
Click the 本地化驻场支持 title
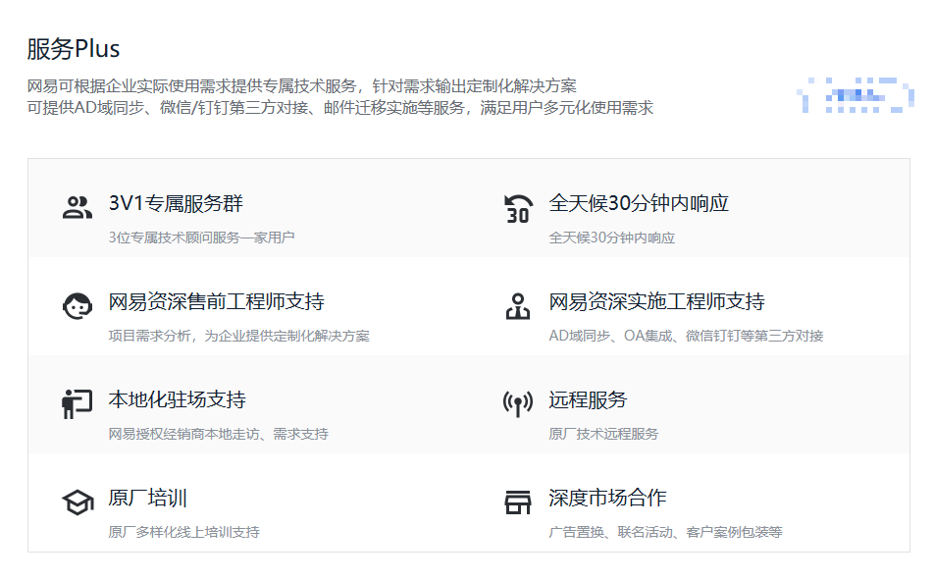[x=177, y=399]
